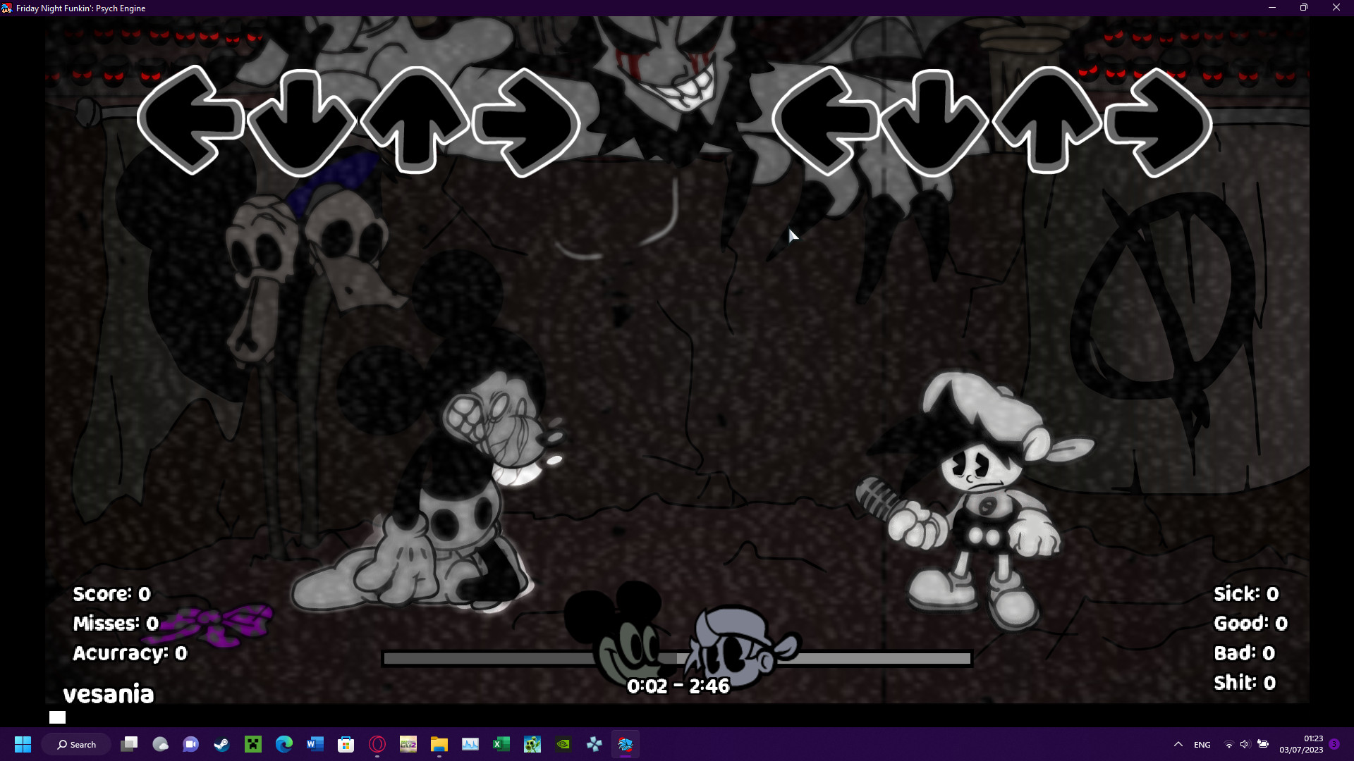Viewport: 1354px width, 761px height.
Task: Click the opponent's right arrow receptor
Action: coord(525,123)
